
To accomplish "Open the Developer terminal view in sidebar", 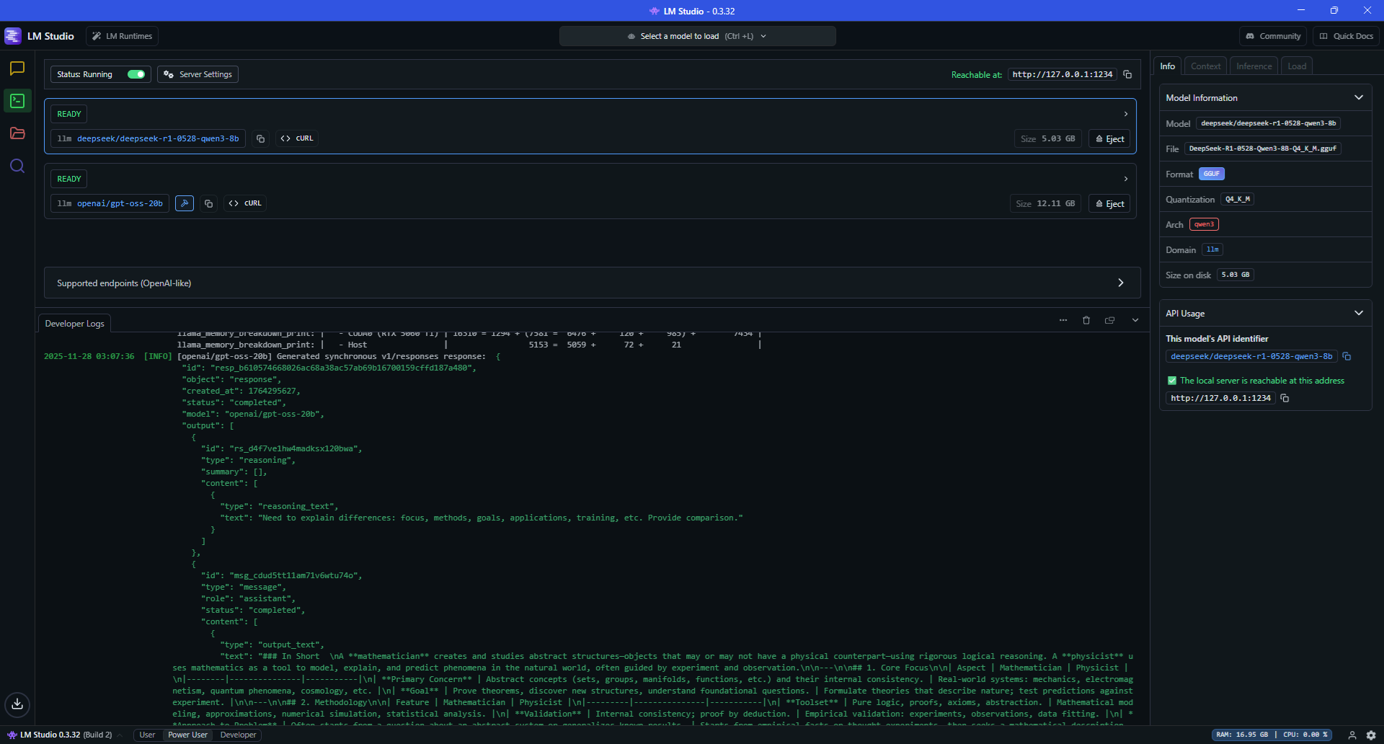I will (x=17, y=101).
